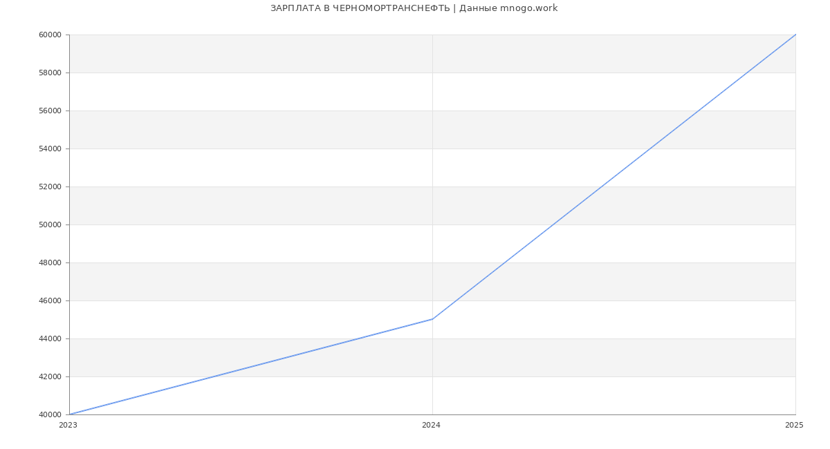Image resolution: width=830 pixels, height=449 pixels.
Task: Click the line's start point at 2023
Action: (x=69, y=414)
